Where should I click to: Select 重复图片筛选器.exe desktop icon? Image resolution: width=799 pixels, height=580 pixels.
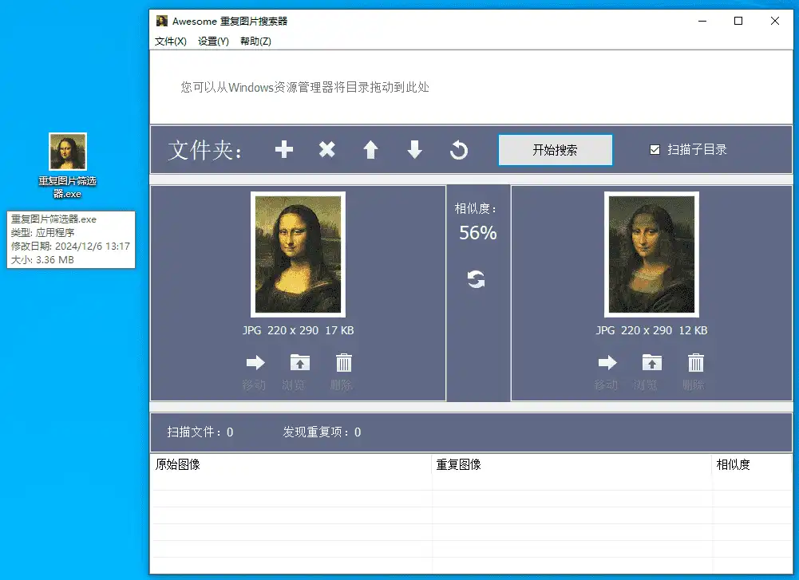point(67,165)
